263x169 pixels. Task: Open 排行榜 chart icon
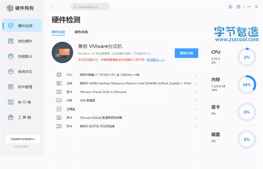(11, 102)
